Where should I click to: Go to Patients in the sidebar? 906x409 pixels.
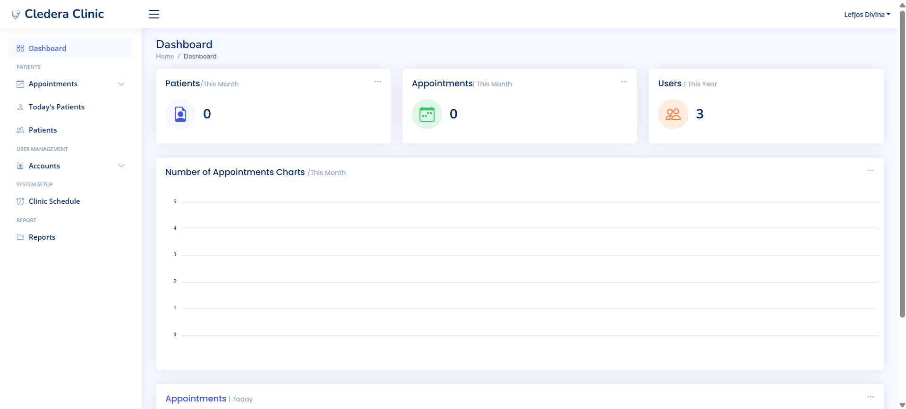click(x=43, y=130)
